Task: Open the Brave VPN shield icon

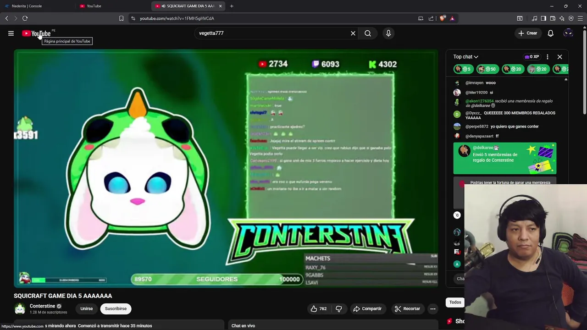Action: [571, 18]
